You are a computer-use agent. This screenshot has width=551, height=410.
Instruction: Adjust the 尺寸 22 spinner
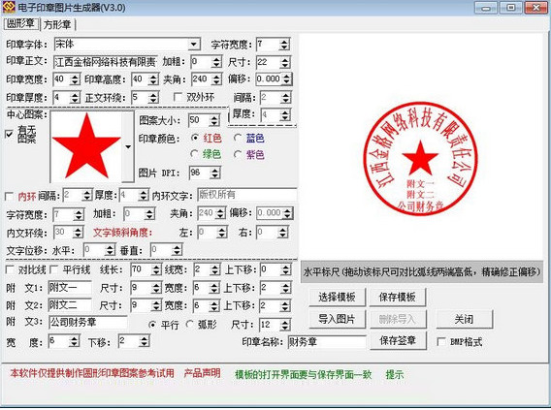(273, 62)
